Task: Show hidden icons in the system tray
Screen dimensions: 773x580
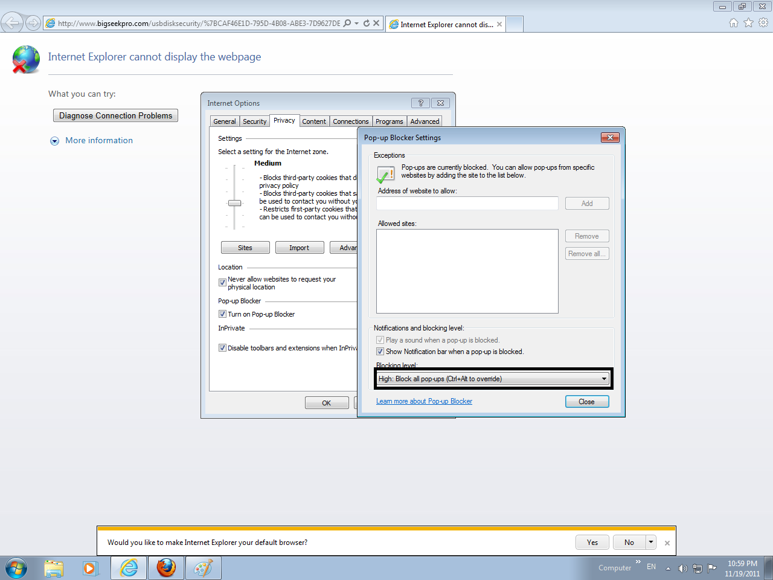Action: tap(668, 569)
